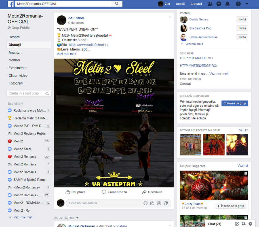Invite Bia Beatrice Pop to group

click(242, 28)
